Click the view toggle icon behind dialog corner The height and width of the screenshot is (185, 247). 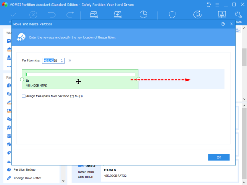[238, 30]
